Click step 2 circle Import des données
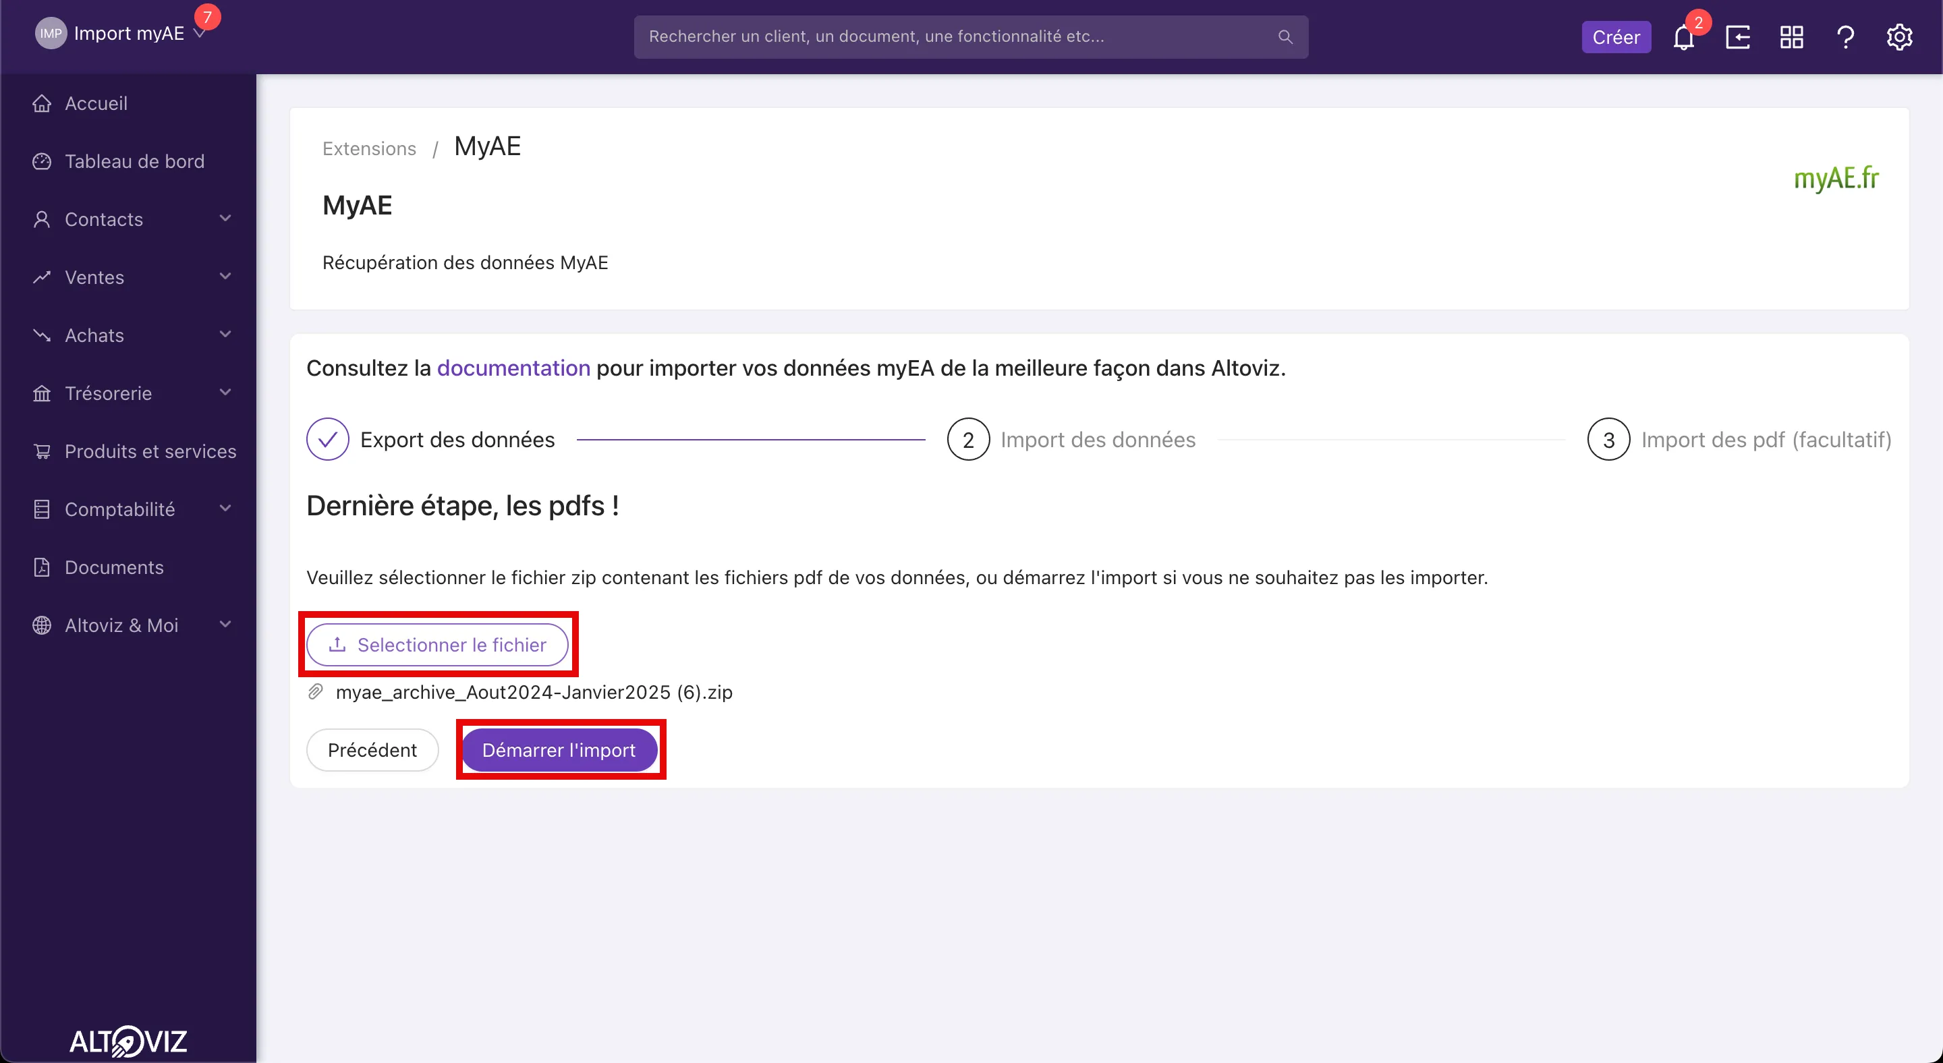 click(969, 440)
